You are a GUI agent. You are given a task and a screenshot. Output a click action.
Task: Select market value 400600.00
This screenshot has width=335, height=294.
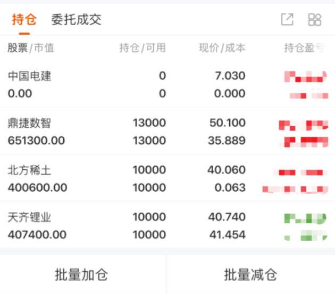pos(38,187)
